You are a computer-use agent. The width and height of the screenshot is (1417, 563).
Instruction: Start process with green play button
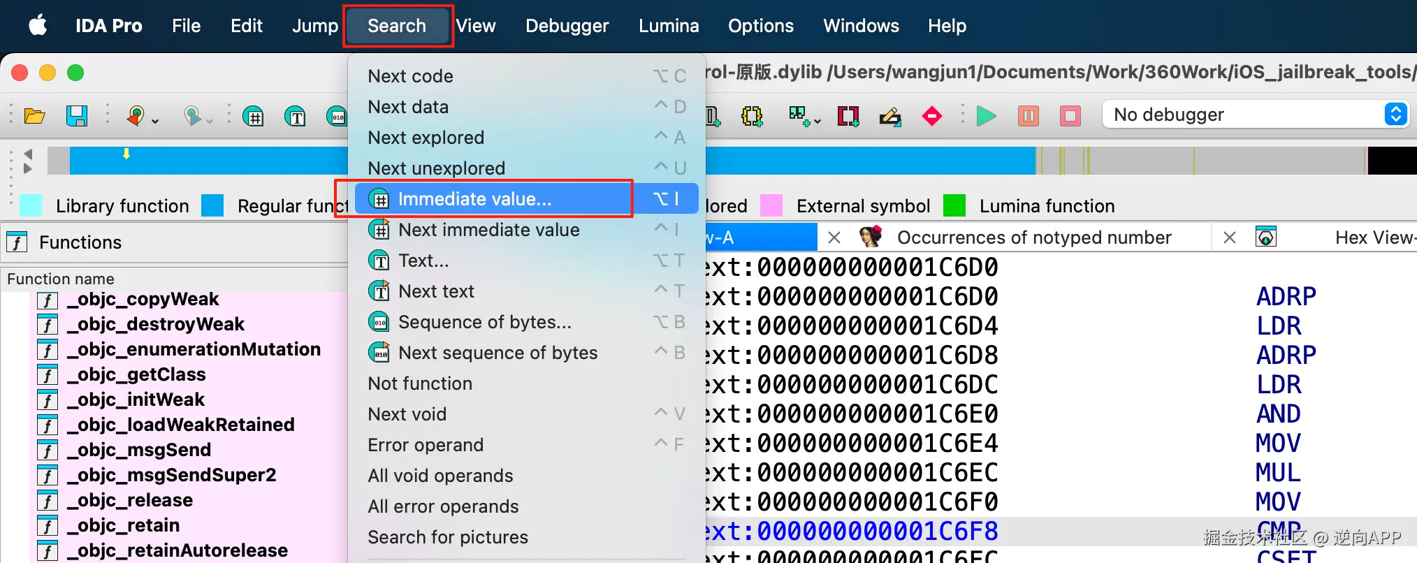(986, 116)
